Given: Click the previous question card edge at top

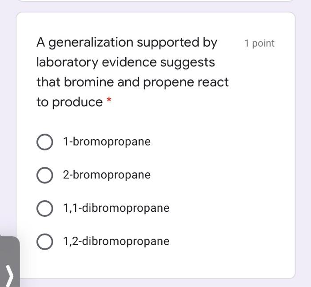Looking at the screenshot, I should 155,0.
